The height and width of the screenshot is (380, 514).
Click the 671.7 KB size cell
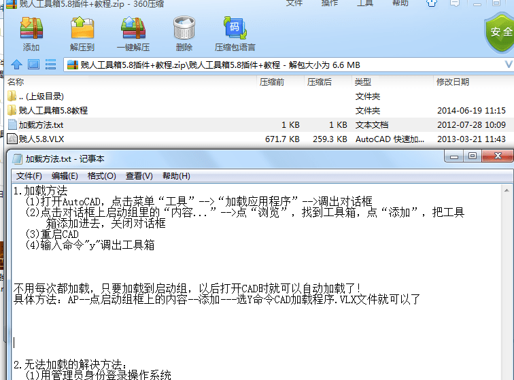[282, 139]
